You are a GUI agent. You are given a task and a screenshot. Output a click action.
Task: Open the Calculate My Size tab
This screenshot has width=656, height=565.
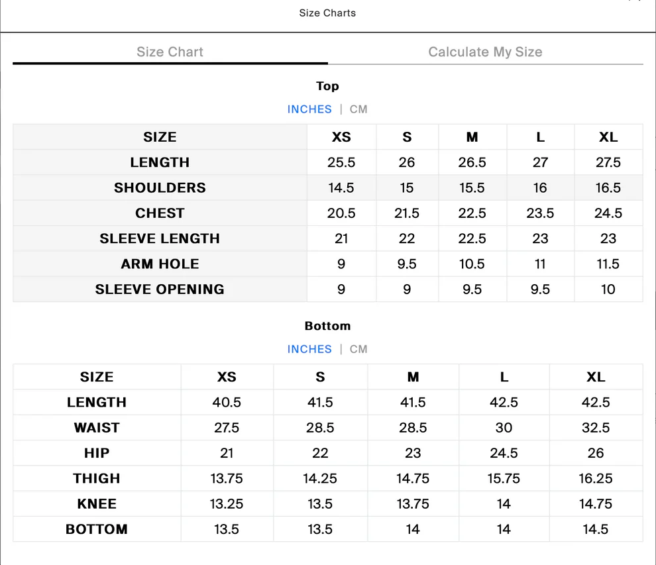tap(485, 52)
